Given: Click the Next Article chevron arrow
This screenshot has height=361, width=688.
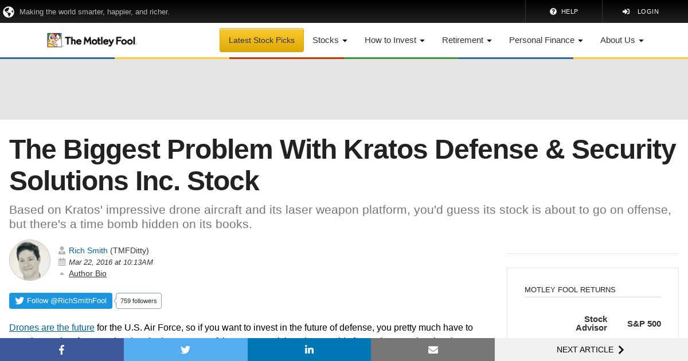Looking at the screenshot, I should coord(621,350).
